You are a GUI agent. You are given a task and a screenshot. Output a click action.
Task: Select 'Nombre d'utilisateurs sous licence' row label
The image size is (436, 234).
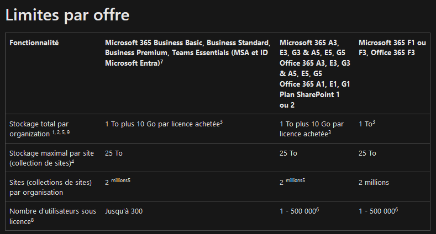click(53, 216)
